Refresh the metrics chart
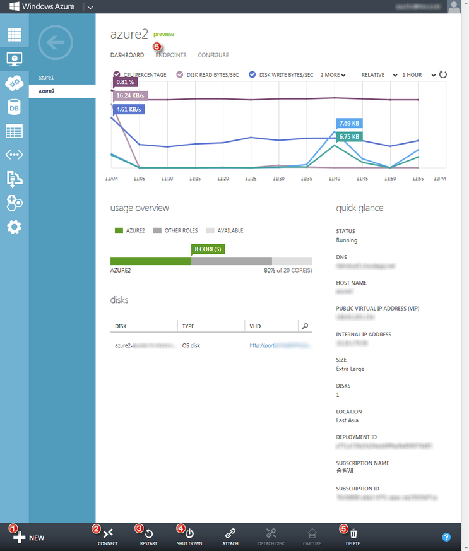469x551 pixels. click(x=443, y=74)
